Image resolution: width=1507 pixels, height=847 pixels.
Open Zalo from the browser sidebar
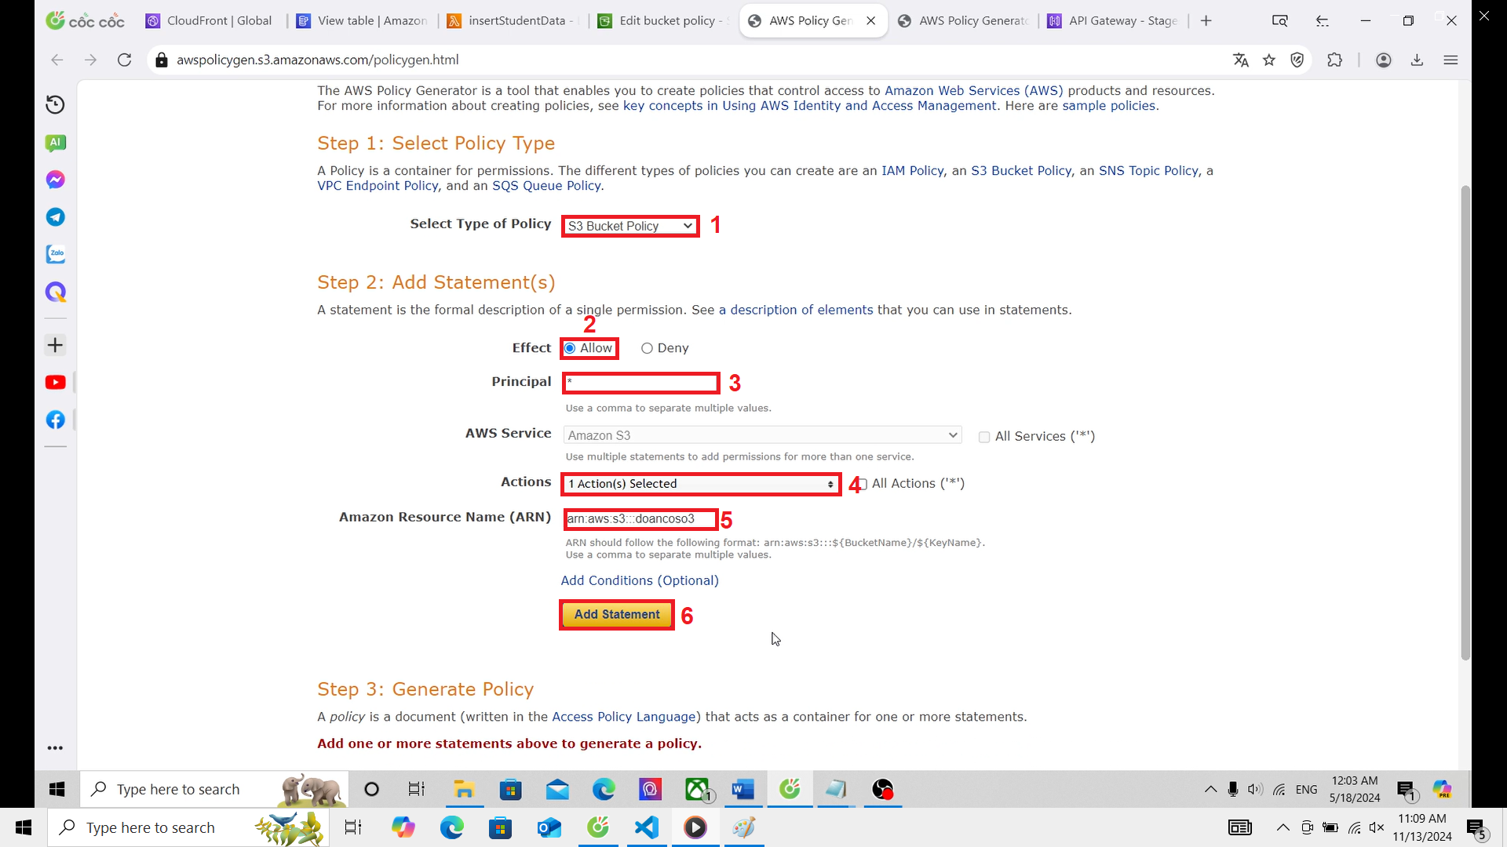55,253
